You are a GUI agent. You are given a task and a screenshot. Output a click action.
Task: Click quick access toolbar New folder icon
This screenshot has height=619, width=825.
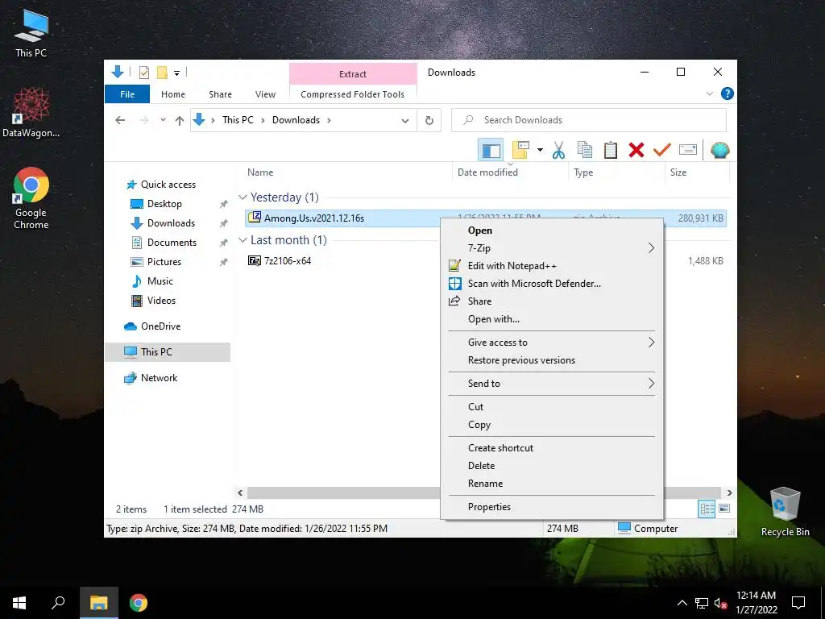(162, 73)
